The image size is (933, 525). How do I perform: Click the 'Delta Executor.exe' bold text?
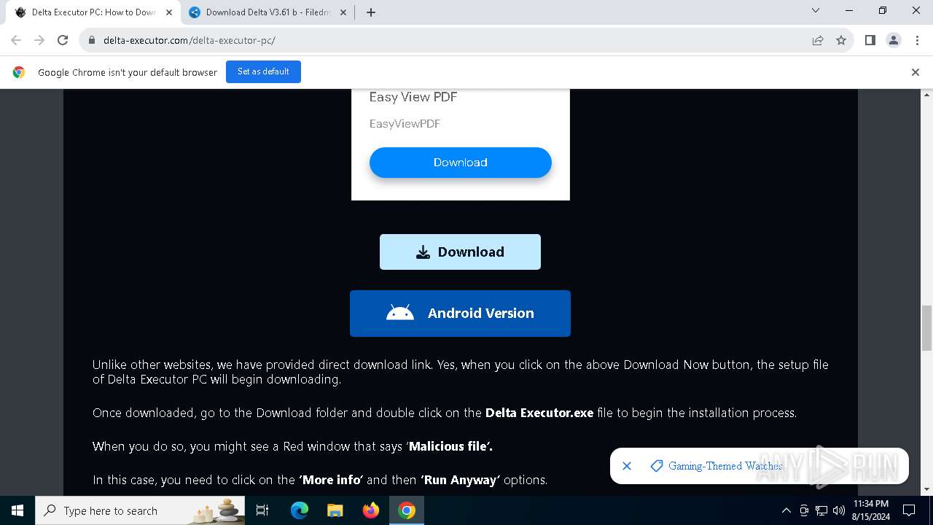click(x=539, y=413)
